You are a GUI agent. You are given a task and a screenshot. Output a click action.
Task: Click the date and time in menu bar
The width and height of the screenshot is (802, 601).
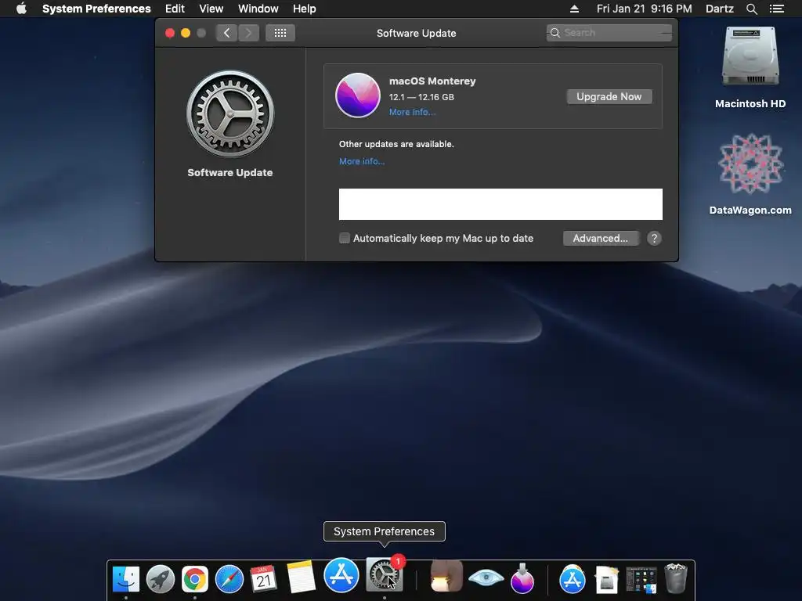pyautogui.click(x=644, y=9)
